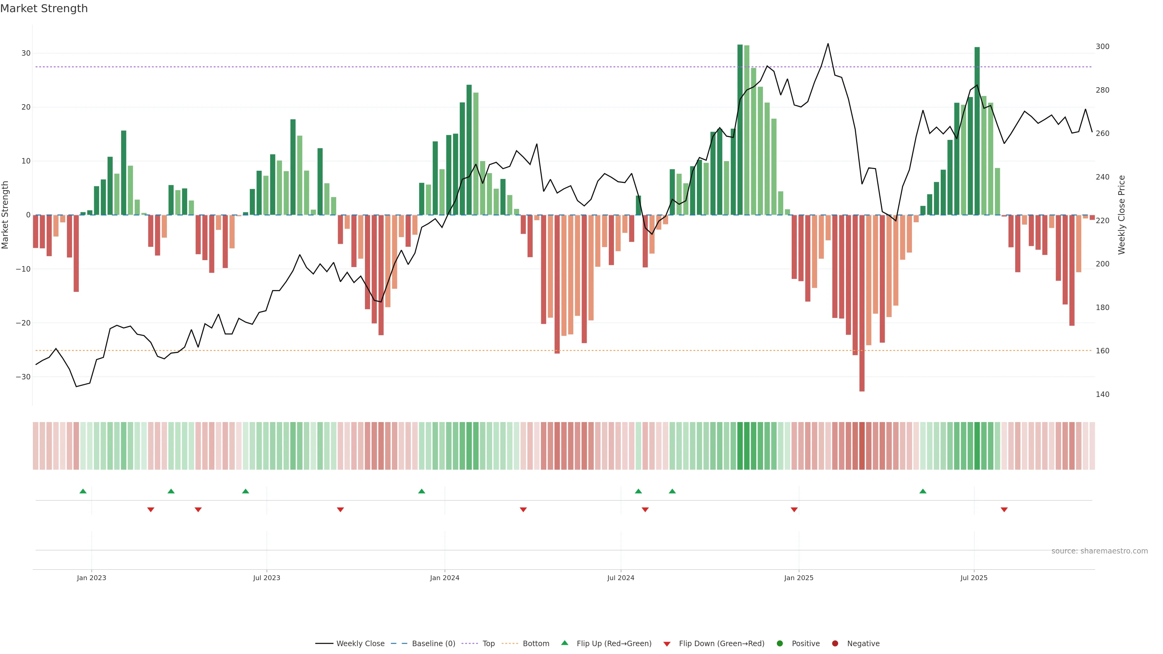
Task: Click the flip-up triangle after Jan 2025
Action: pos(923,491)
